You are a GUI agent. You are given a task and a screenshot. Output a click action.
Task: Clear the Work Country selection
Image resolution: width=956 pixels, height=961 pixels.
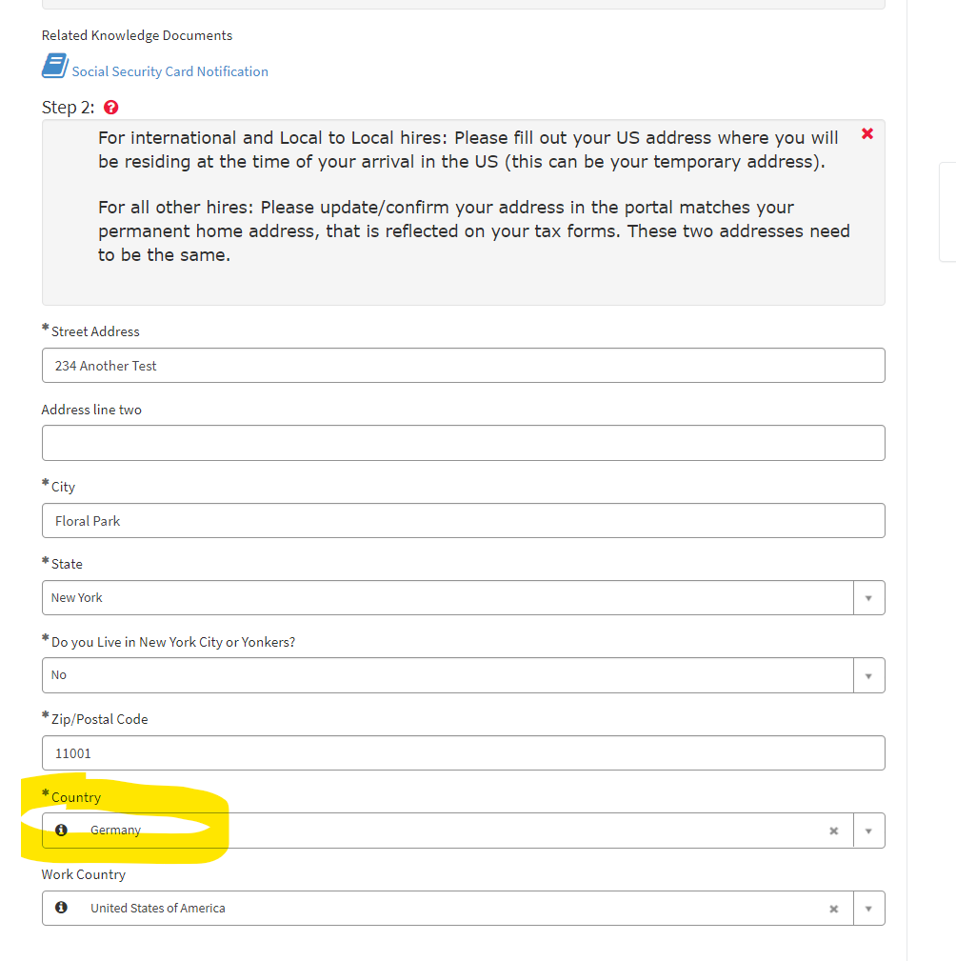833,909
